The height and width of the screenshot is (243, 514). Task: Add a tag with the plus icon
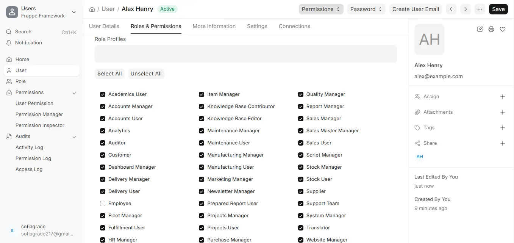coord(503,128)
